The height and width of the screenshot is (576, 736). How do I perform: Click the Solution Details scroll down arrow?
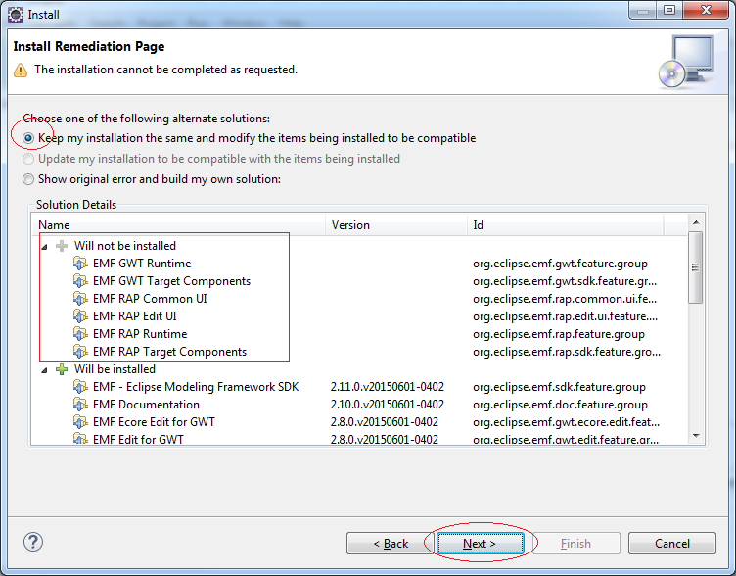696,436
